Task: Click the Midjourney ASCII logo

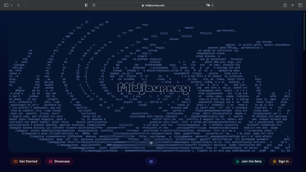Action: [x=154, y=89]
